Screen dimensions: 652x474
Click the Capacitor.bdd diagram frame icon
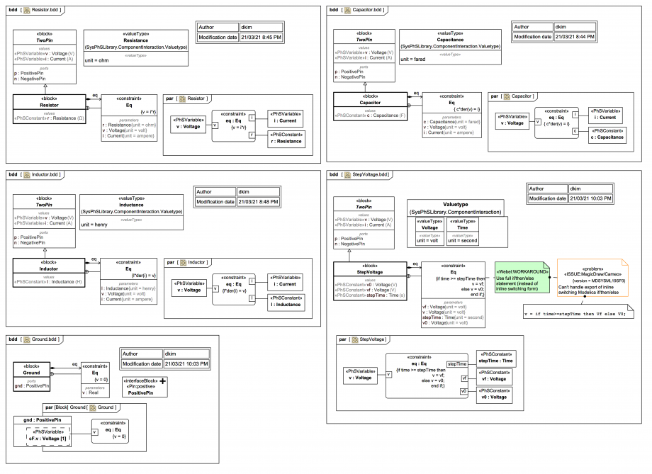click(x=347, y=11)
